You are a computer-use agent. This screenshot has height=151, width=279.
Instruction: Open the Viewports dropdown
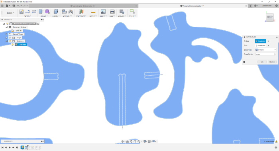click(x=154, y=141)
